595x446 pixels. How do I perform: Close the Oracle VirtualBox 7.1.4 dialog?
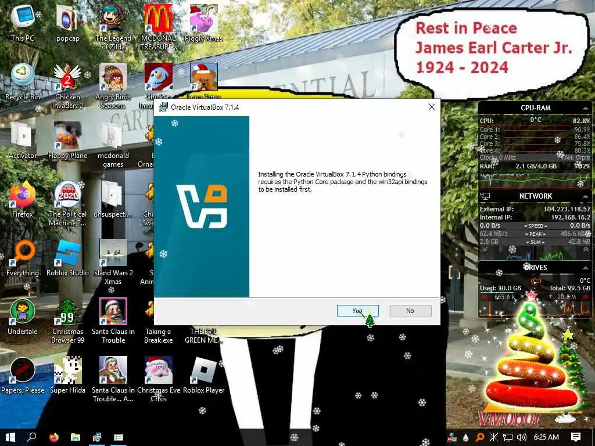(x=432, y=107)
